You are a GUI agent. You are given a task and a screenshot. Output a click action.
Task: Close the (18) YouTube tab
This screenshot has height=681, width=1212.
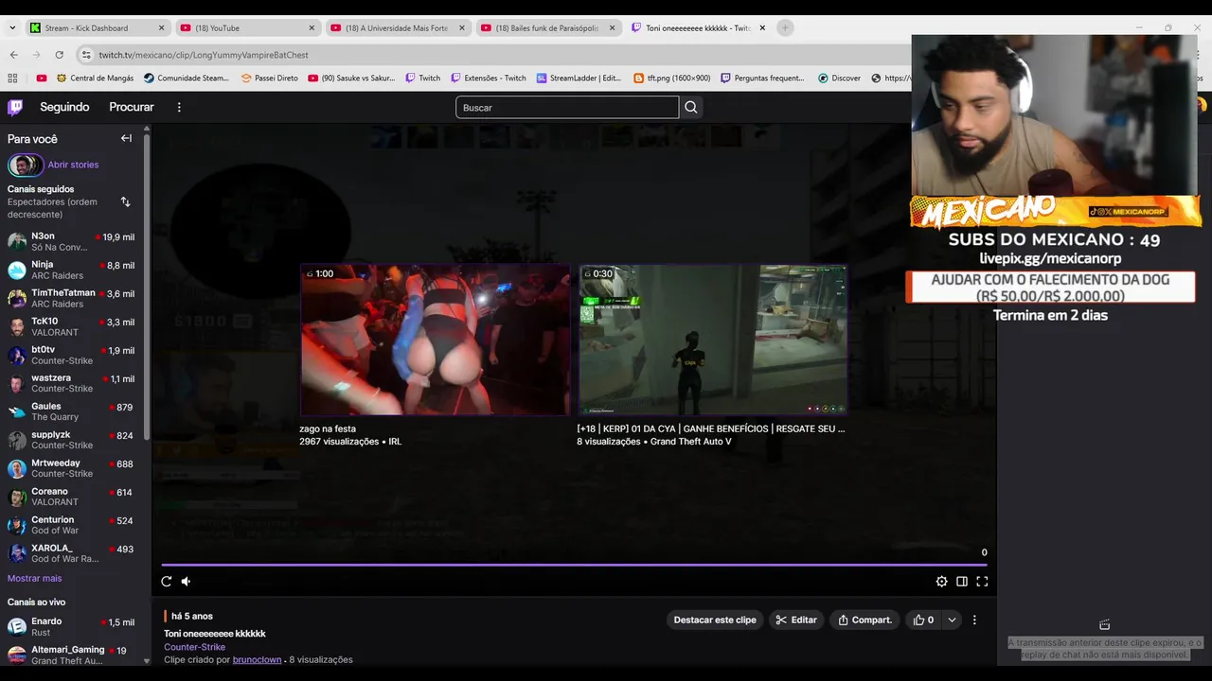pyautogui.click(x=312, y=28)
